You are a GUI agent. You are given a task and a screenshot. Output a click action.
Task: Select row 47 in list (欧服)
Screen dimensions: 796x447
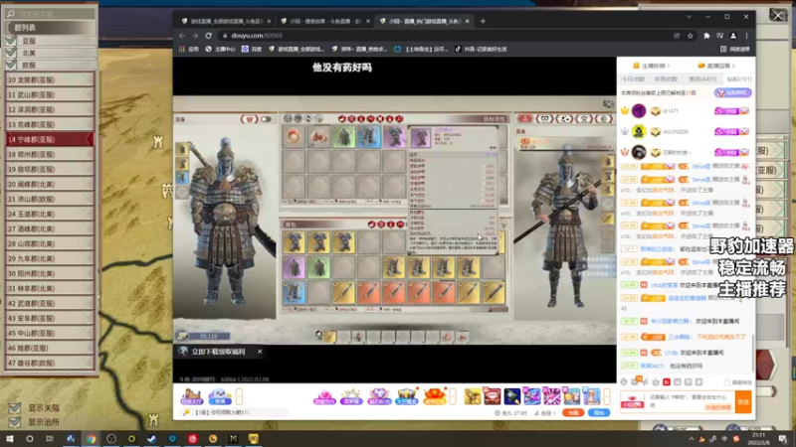pos(50,363)
